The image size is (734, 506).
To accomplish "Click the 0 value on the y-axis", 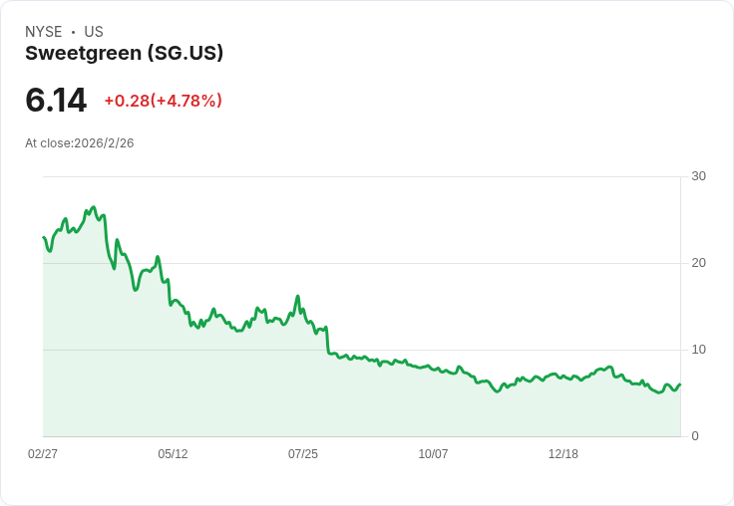I will click(695, 436).
